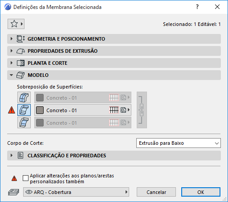Open the Corpo de Corte dropdown
The image size is (228, 202).
click(179, 143)
